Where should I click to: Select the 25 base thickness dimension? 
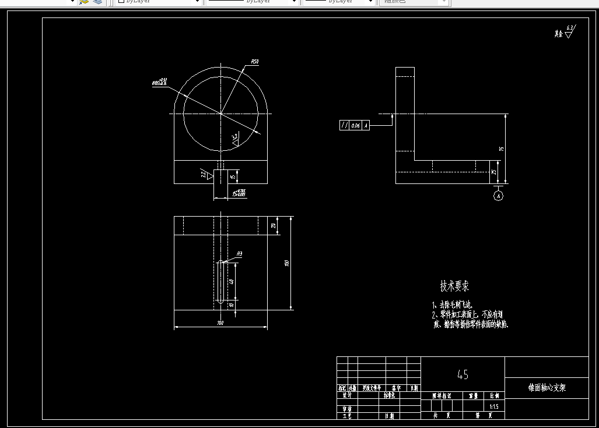tap(493, 172)
